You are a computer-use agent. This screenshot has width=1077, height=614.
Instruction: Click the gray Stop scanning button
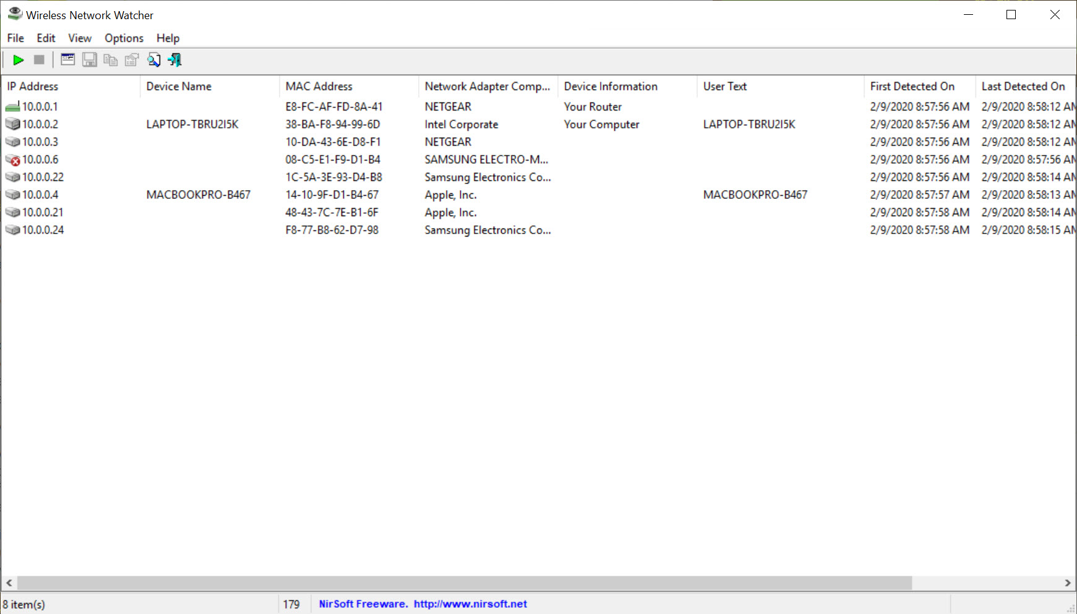click(x=39, y=60)
